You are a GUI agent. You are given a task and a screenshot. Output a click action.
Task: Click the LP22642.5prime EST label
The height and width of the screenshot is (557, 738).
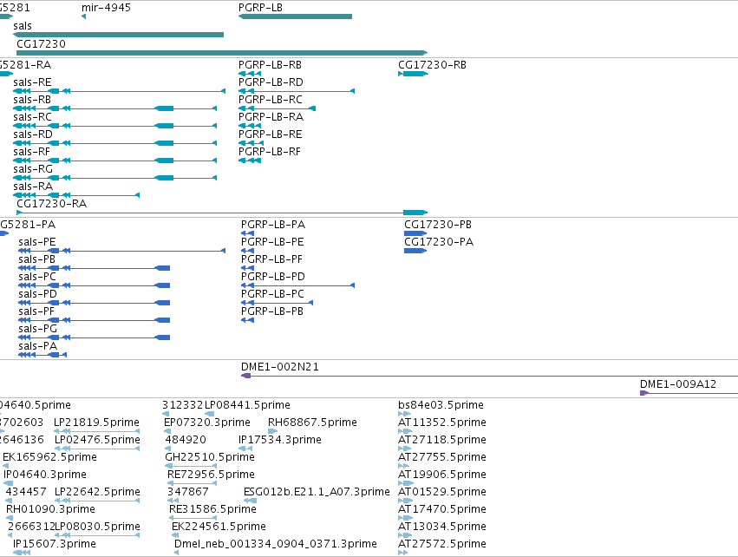point(97,492)
